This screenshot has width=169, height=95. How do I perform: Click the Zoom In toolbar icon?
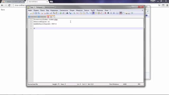click(74, 13)
